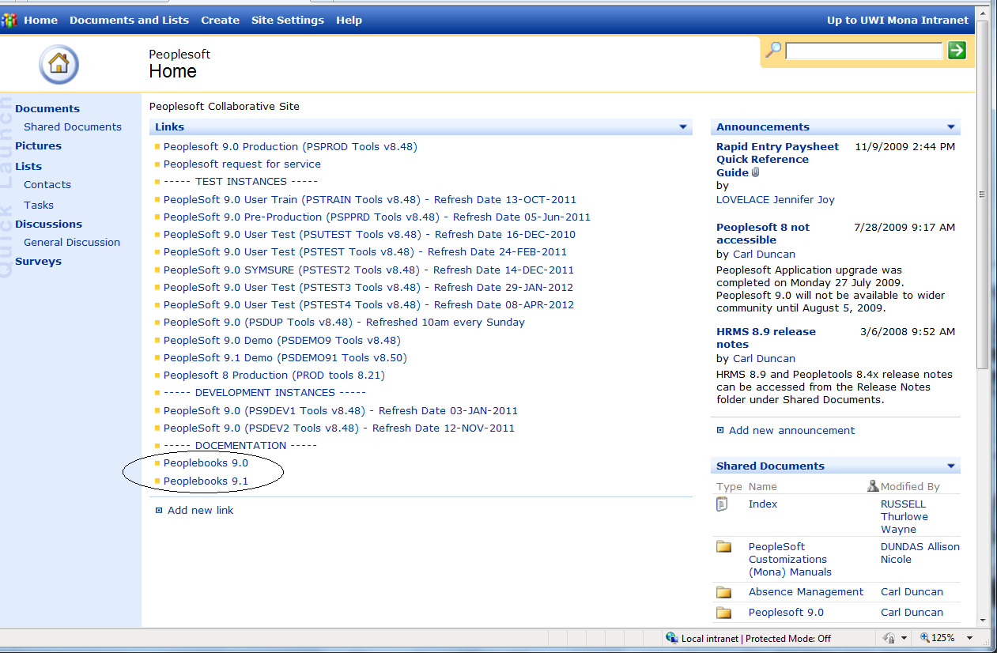The width and height of the screenshot is (997, 653).
Task: Open PeopleSoft 9.0 User Test PSUTEST link
Action: point(369,235)
